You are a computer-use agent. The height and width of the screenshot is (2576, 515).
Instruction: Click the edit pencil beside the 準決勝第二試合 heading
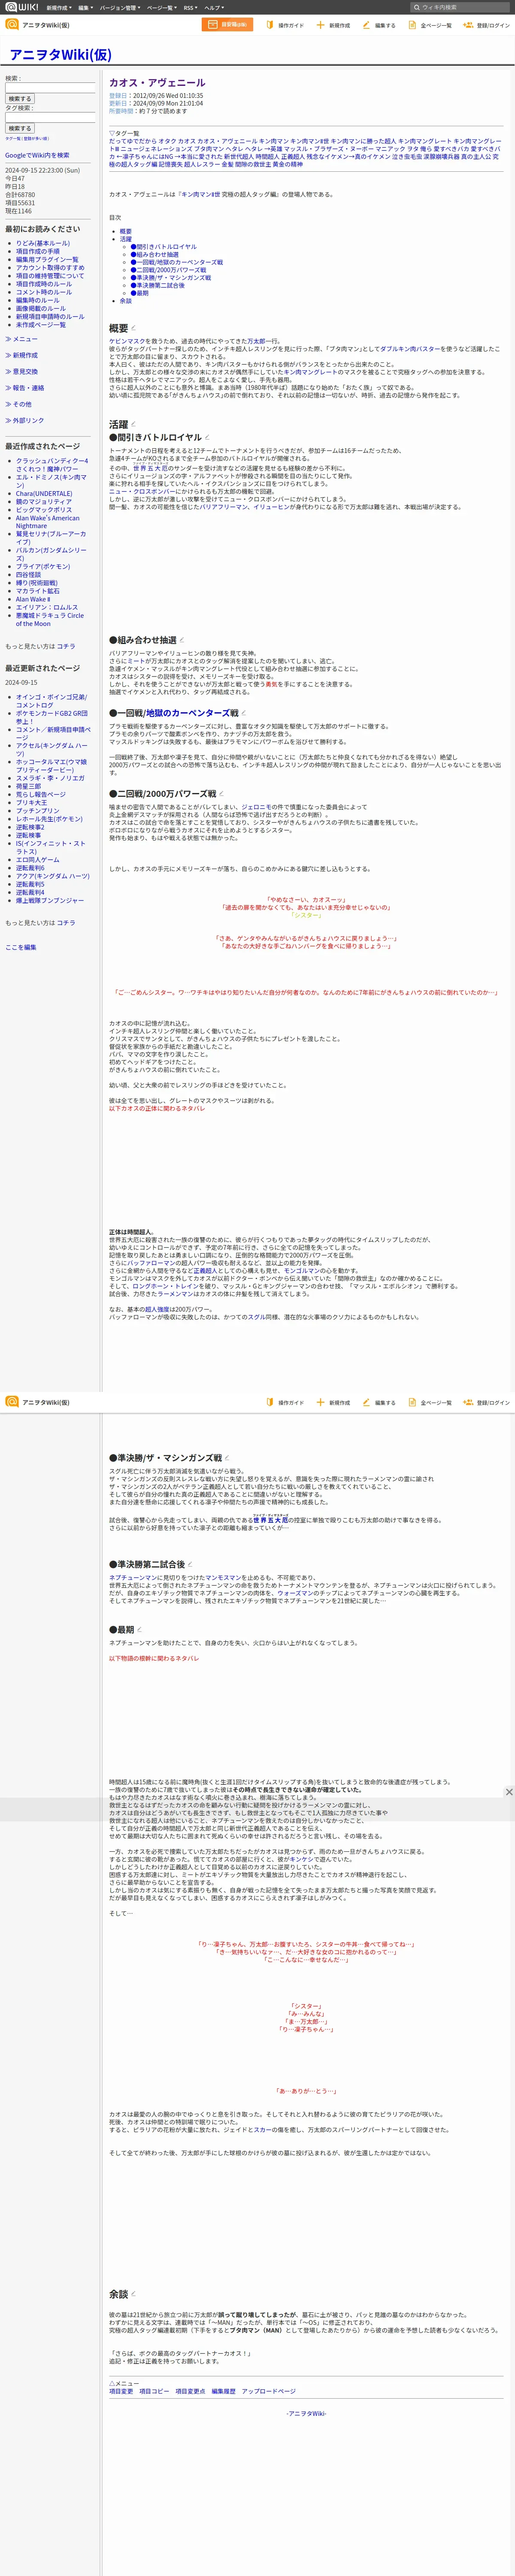[x=190, y=1564]
